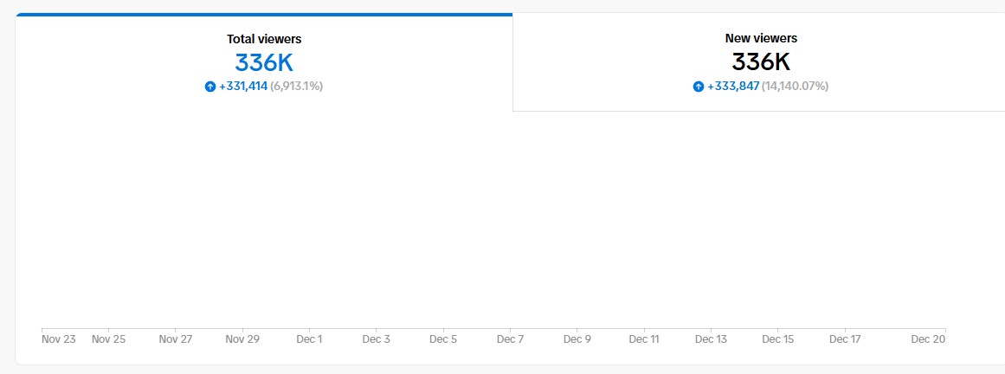Click the 14,140.07% percentage text
Screen dimensions: 1005x374
coord(795,86)
